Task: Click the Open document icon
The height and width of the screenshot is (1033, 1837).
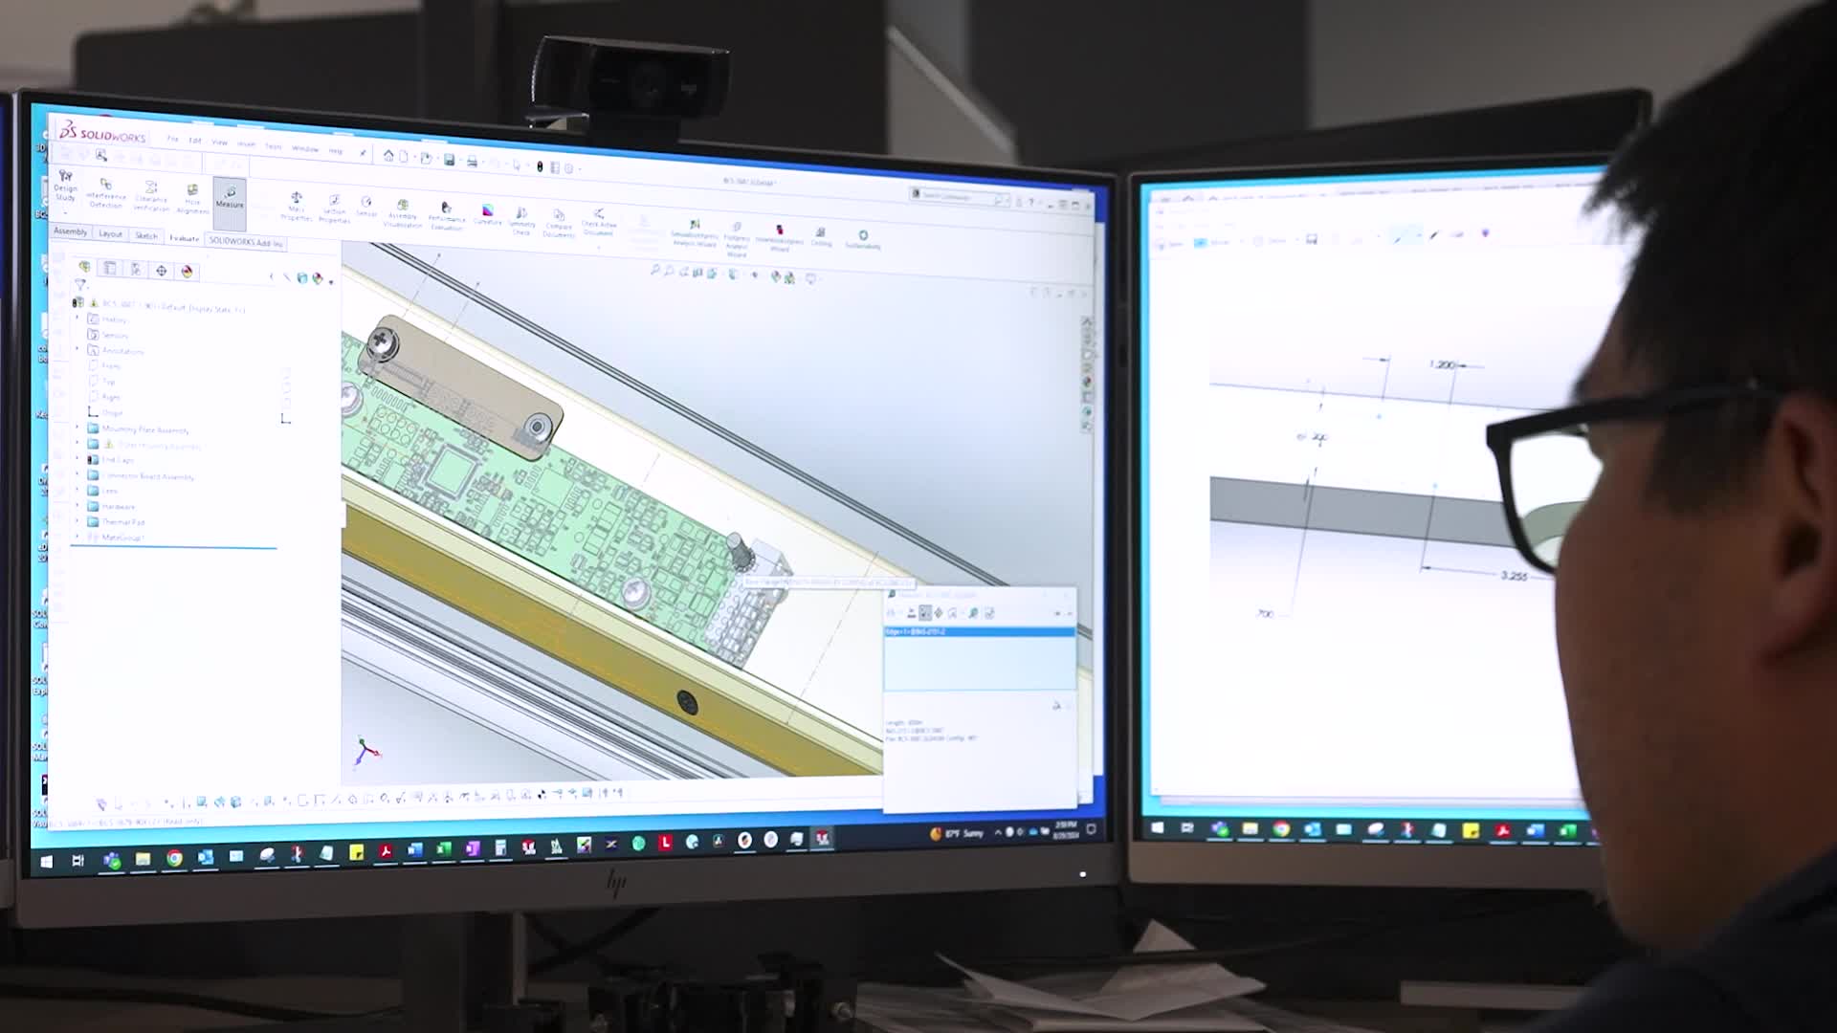Action: tap(427, 158)
